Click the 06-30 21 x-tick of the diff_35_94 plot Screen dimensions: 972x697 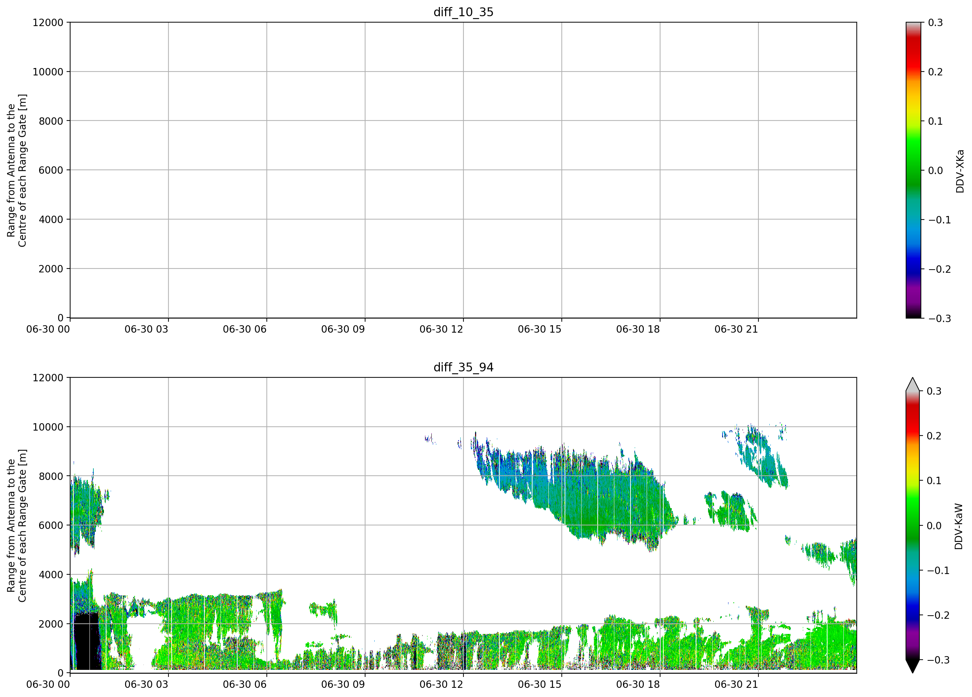coord(736,684)
